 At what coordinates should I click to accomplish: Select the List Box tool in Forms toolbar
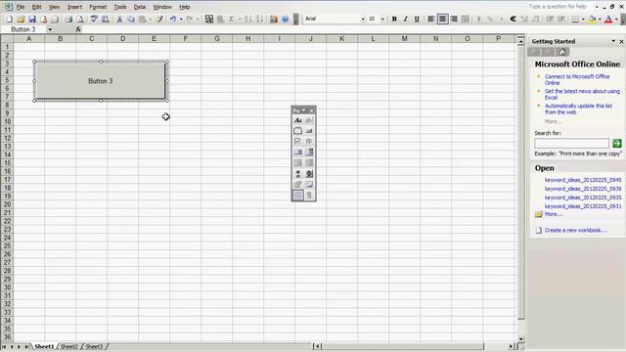pyautogui.click(x=297, y=153)
